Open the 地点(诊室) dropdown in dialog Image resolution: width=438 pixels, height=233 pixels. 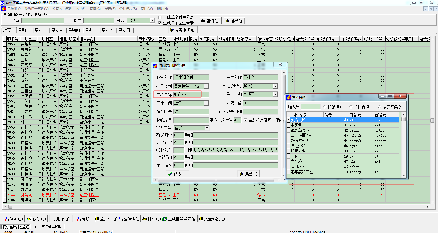(275, 86)
